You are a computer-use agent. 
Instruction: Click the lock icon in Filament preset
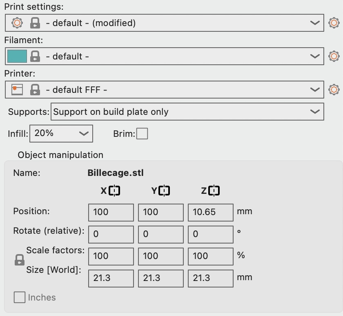pos(36,56)
